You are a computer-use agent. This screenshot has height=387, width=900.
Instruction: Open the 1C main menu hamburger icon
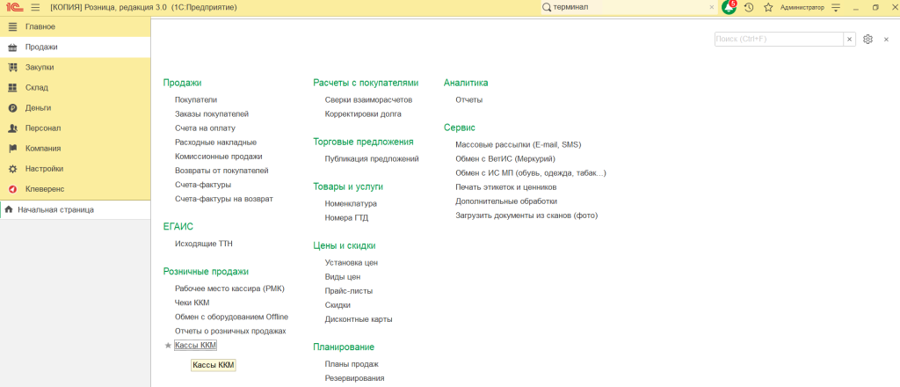point(35,7)
